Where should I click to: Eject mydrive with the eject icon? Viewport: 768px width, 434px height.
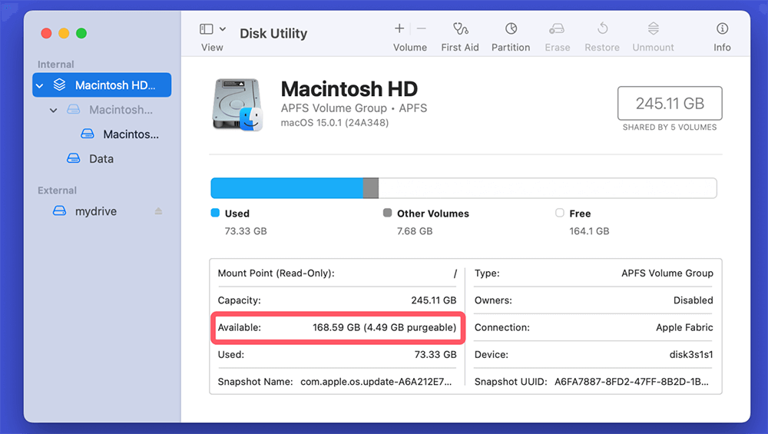[158, 211]
